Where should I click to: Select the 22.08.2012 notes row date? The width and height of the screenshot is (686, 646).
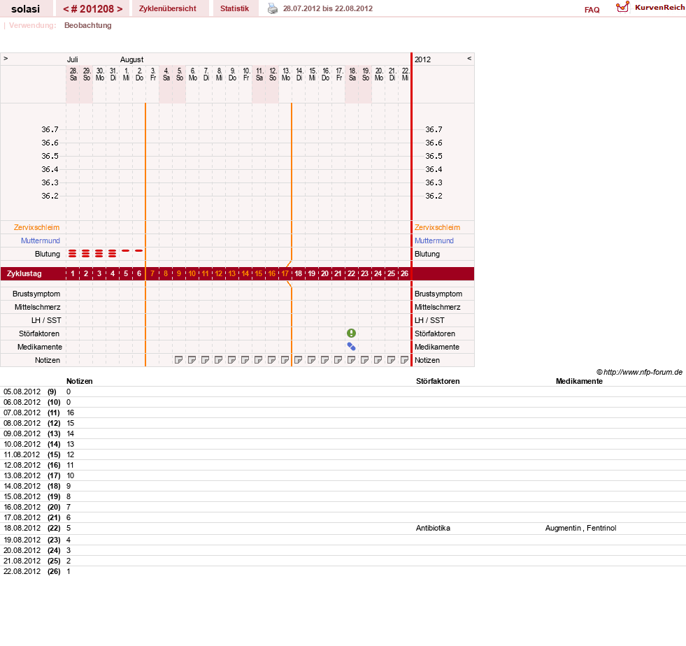22,571
